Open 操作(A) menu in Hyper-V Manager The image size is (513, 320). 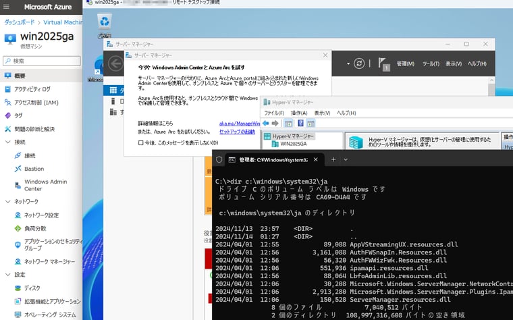click(x=299, y=113)
